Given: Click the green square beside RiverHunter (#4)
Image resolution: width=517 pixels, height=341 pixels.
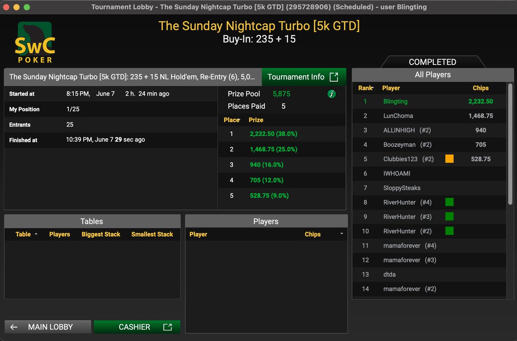Looking at the screenshot, I should tap(449, 202).
